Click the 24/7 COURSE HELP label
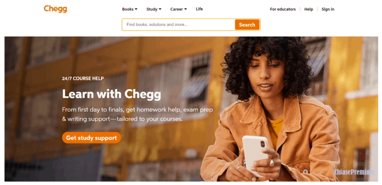The width and height of the screenshot is (382, 185). 83,78
